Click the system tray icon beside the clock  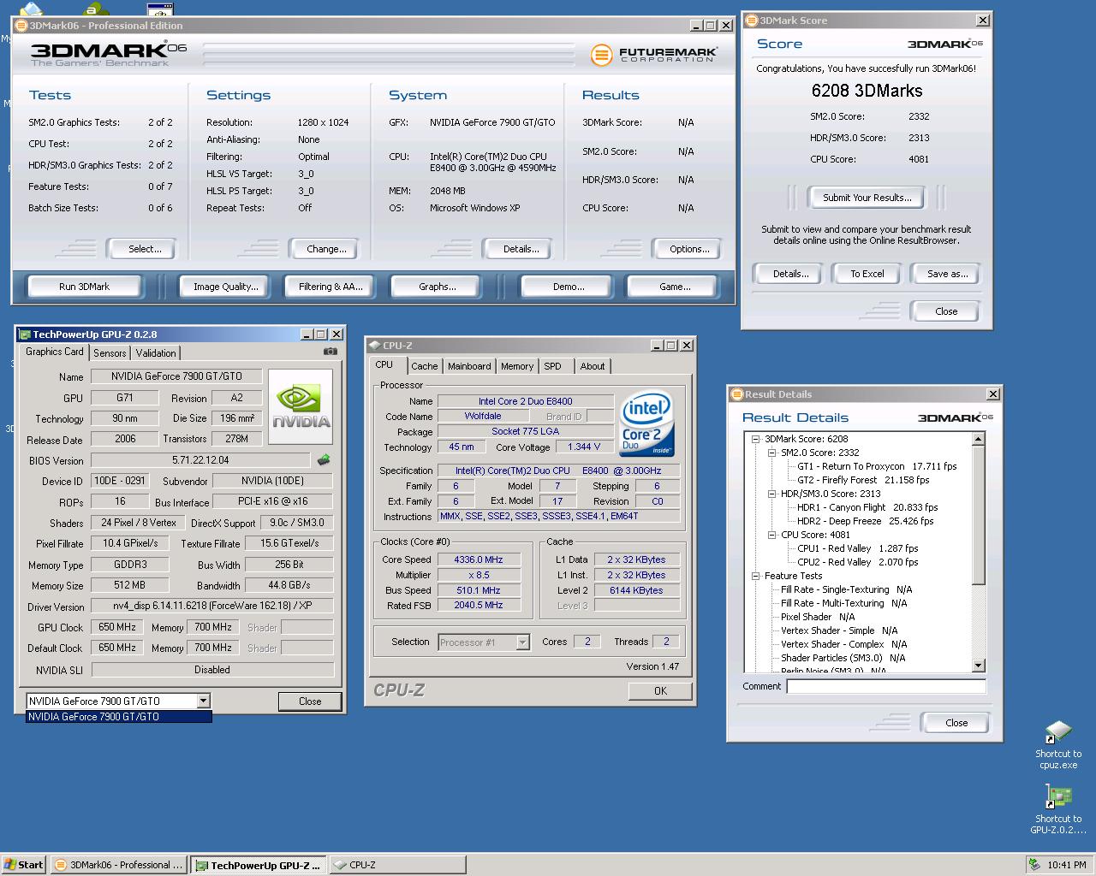pyautogui.click(x=1034, y=864)
